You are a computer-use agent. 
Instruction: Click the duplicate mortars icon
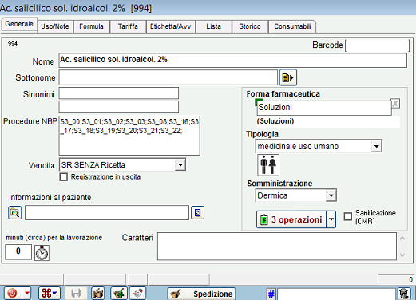tap(97, 294)
